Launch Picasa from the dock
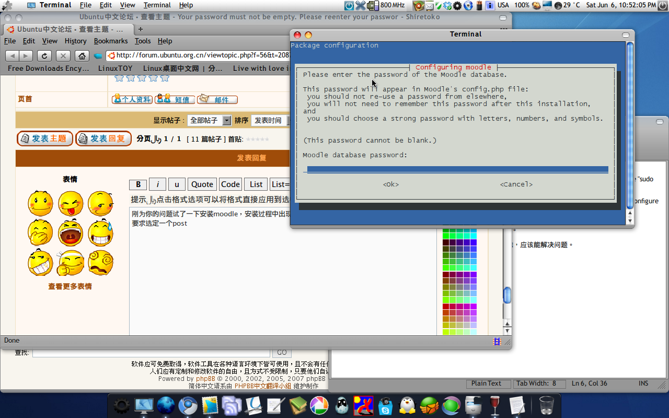 pyautogui.click(x=319, y=405)
